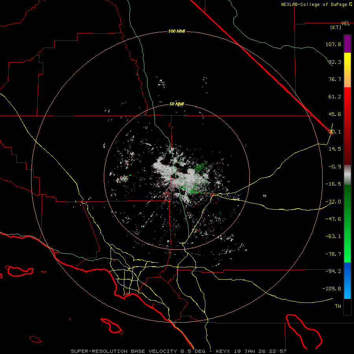Click the green segment of the velocity color bar
The width and height of the screenshot is (354, 354).
(x=347, y=223)
